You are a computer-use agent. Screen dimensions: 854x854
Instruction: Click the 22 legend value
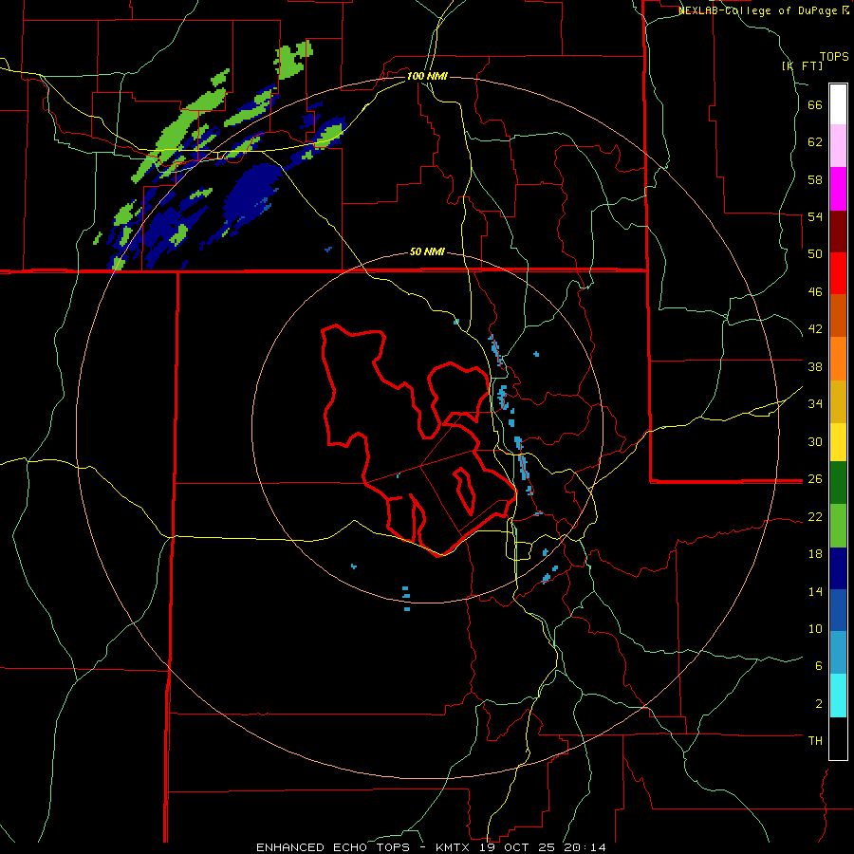point(815,516)
